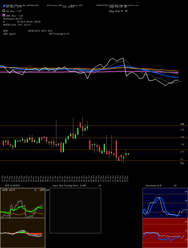Click the 'MACD: 6.56, 7.07, -0.51 C' line
This screenshot has width=188, height=248.
coord(17,25)
